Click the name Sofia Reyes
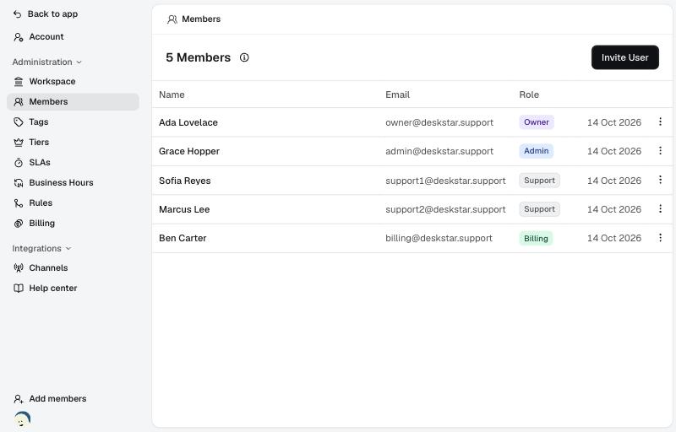 point(184,181)
